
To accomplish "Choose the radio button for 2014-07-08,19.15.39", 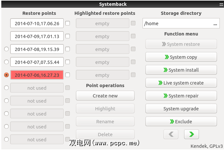I will (x=6, y=49).
